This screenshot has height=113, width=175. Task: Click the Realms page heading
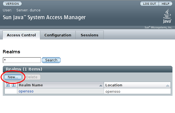[x=11, y=52]
